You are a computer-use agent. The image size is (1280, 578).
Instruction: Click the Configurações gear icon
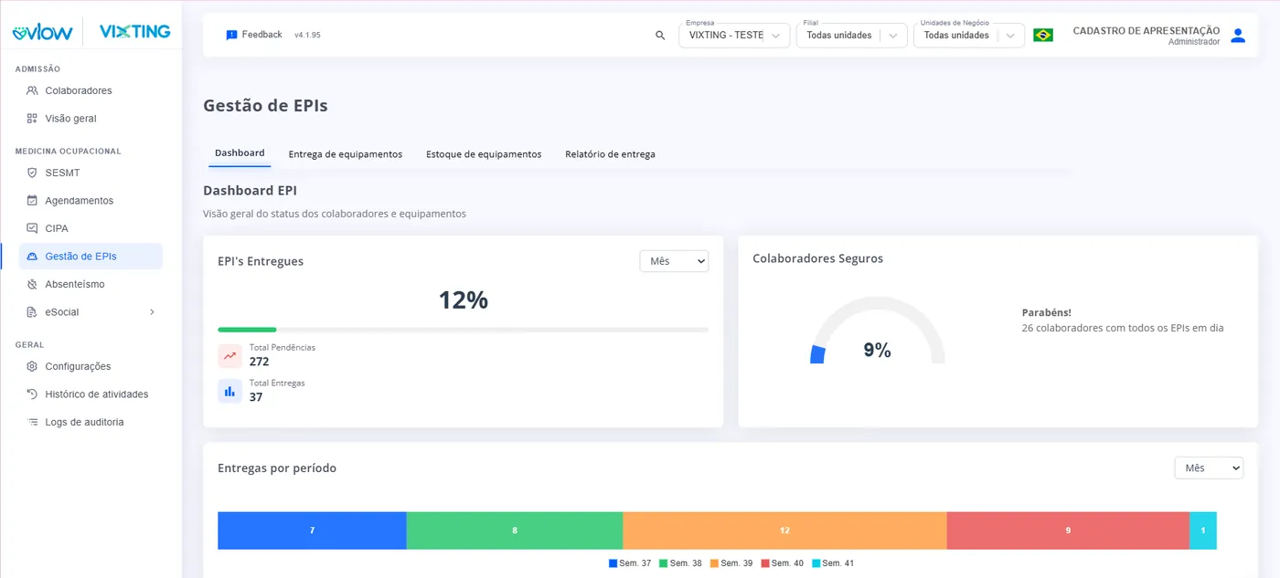[32, 366]
